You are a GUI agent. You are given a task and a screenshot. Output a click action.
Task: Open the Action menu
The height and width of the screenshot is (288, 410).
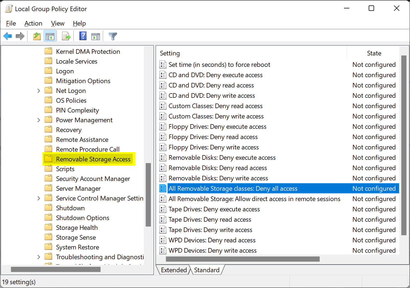click(33, 23)
